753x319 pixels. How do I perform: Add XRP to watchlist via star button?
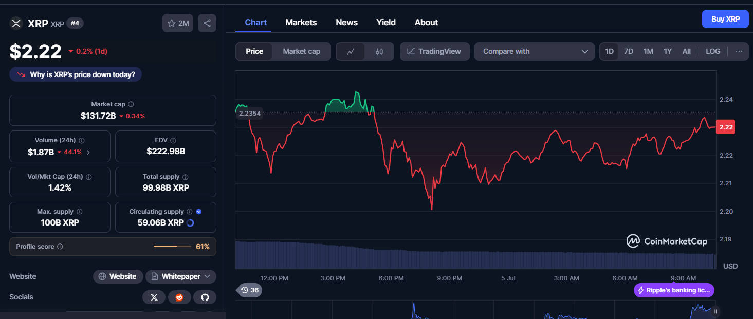178,23
